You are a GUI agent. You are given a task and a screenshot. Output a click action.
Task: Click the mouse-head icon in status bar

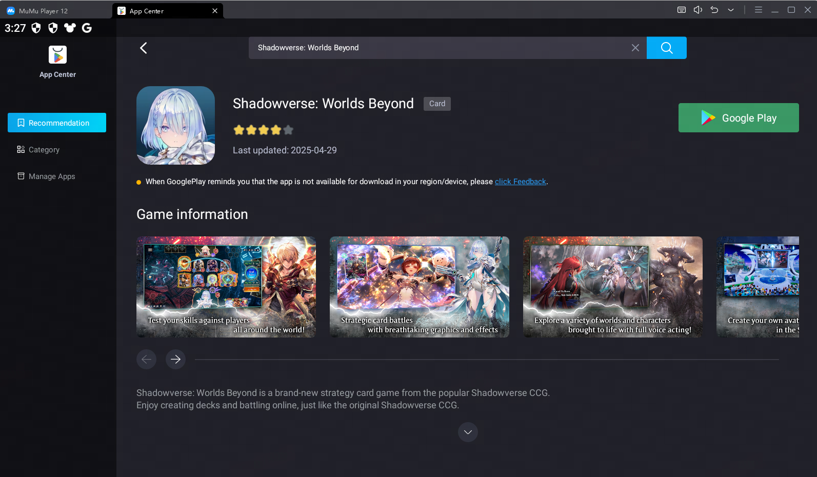(x=70, y=28)
